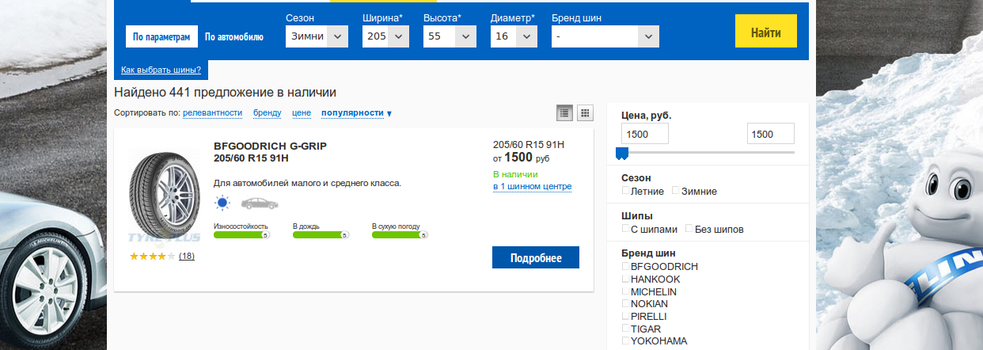The height and width of the screenshot is (350, 983).
Task: Open the Высота height dropdown
Action: (x=450, y=36)
